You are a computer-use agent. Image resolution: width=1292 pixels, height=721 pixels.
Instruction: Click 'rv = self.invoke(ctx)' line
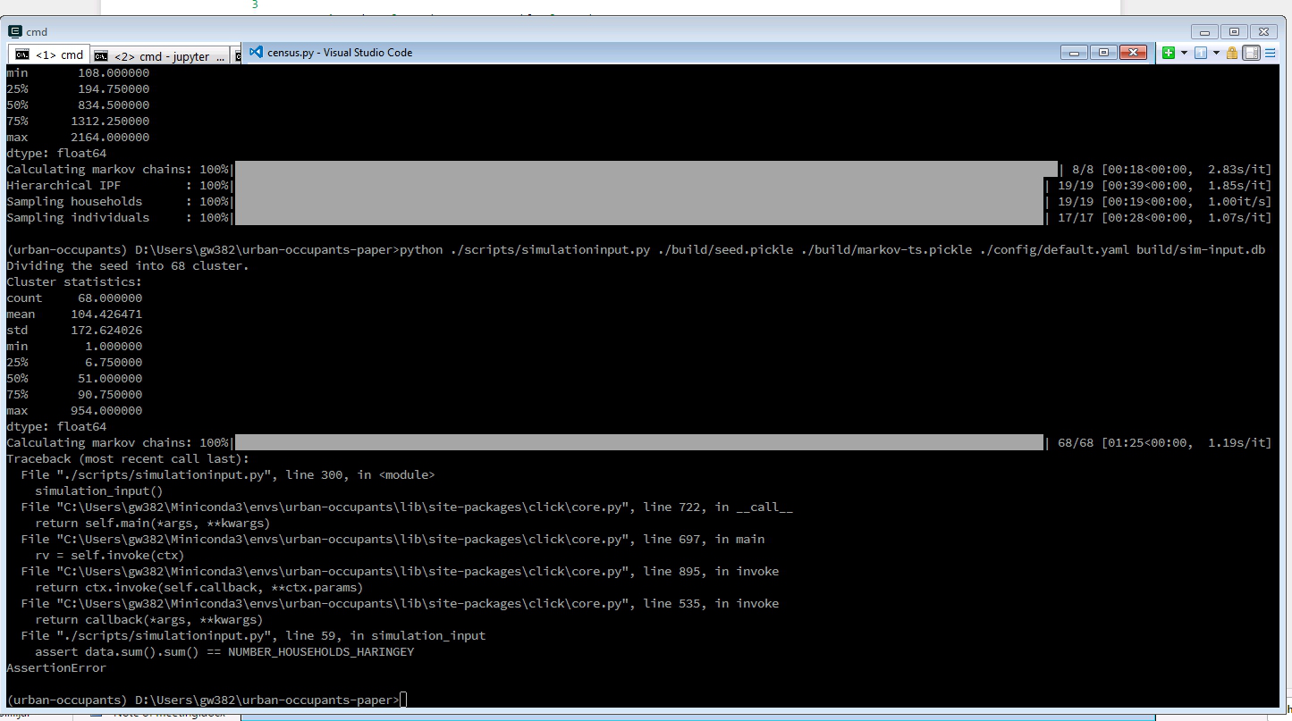click(110, 556)
